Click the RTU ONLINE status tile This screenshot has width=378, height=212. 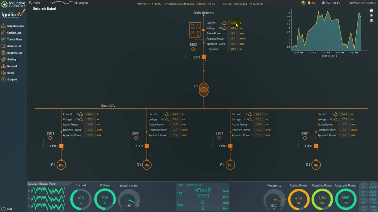pyautogui.click(x=373, y=186)
